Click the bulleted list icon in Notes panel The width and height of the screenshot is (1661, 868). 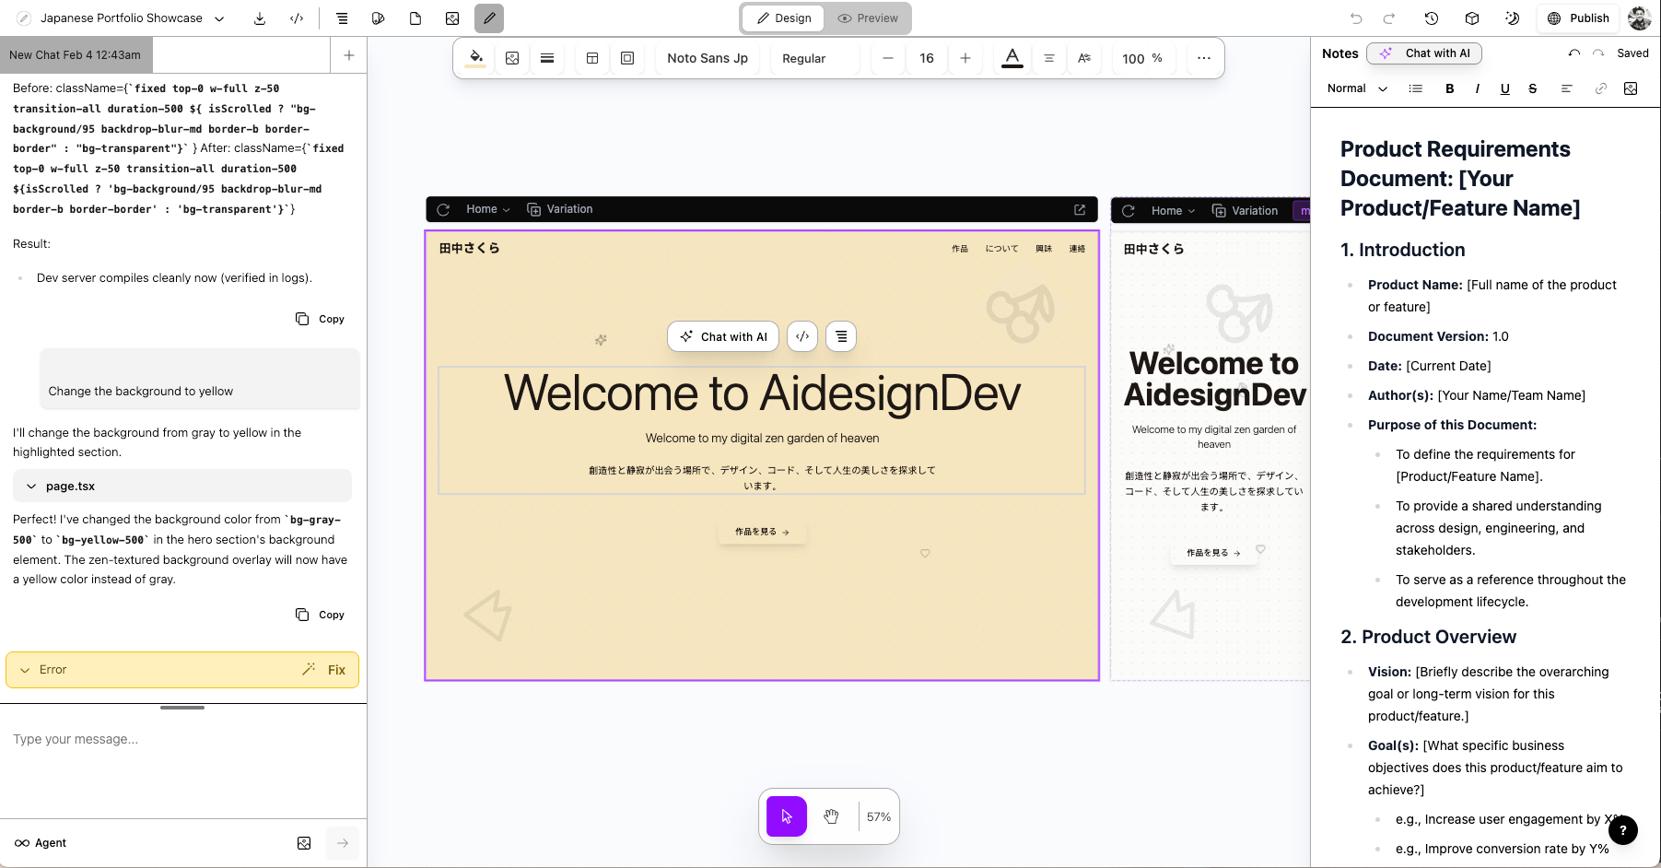point(1416,88)
